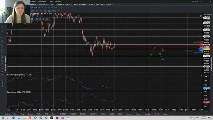The width and height of the screenshot is (213, 120).
Task: Click the zoom in magnifier icon
Action: (x=43, y=7)
